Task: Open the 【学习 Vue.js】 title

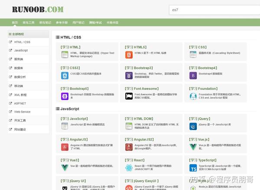Action: [x=199, y=139]
